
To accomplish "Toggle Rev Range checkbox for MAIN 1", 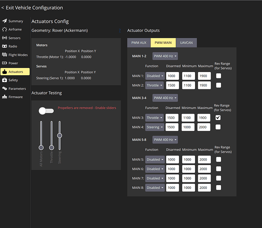I will tap(218, 76).
